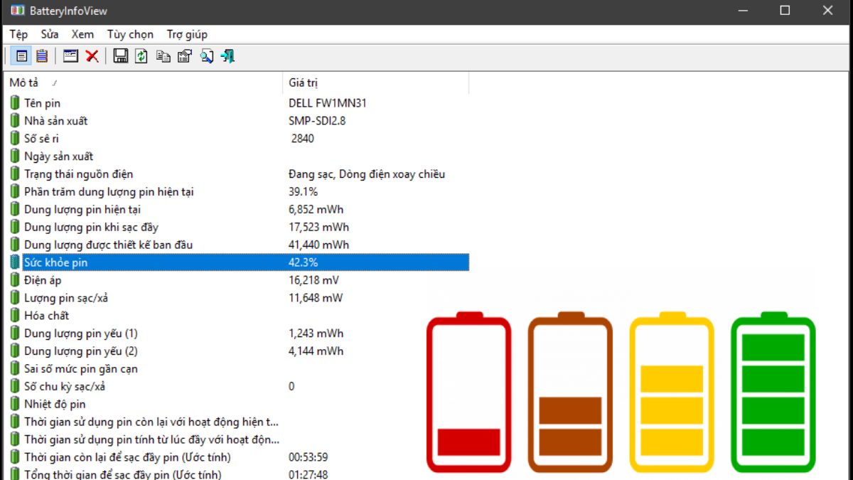853x480 pixels.
Task: Open the Find search icon
Action: click(206, 55)
